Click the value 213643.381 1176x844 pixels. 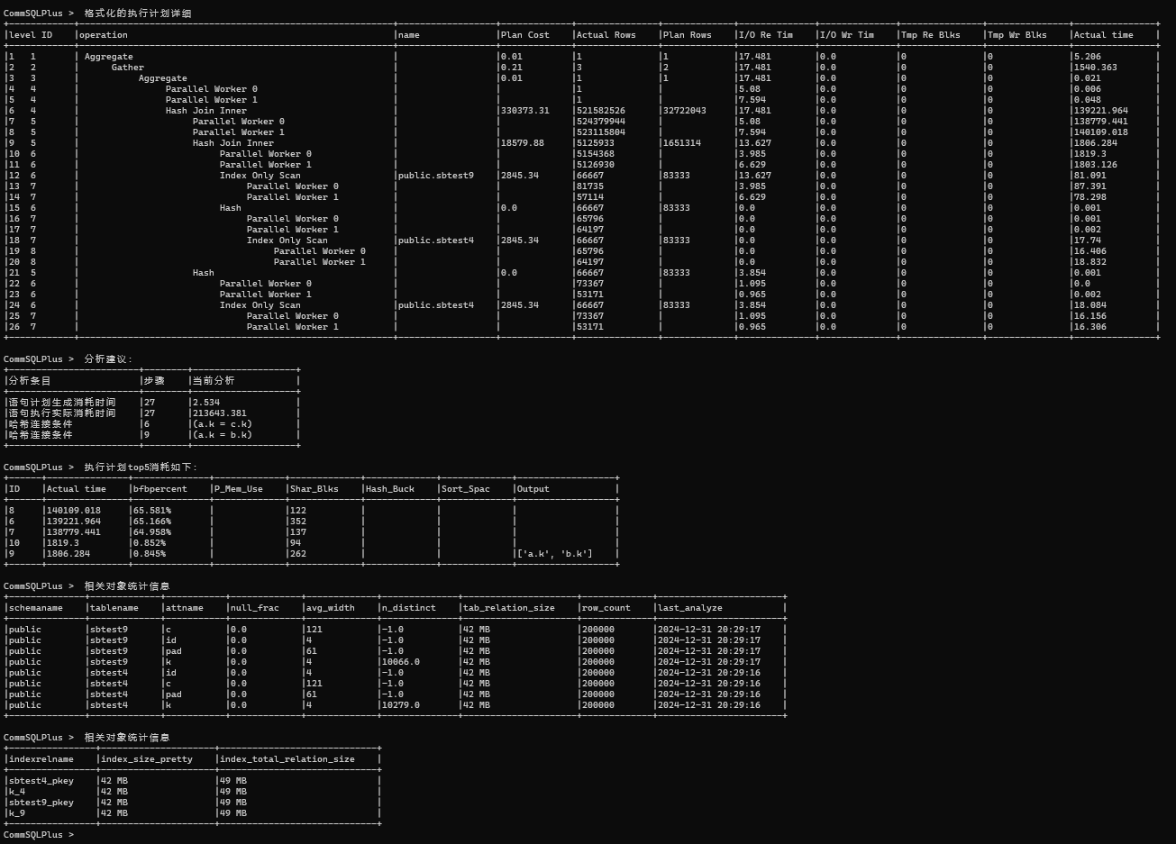(220, 413)
